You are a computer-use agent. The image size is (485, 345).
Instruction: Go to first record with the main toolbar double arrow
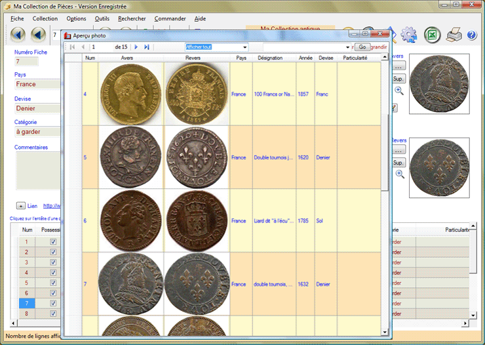point(18,34)
